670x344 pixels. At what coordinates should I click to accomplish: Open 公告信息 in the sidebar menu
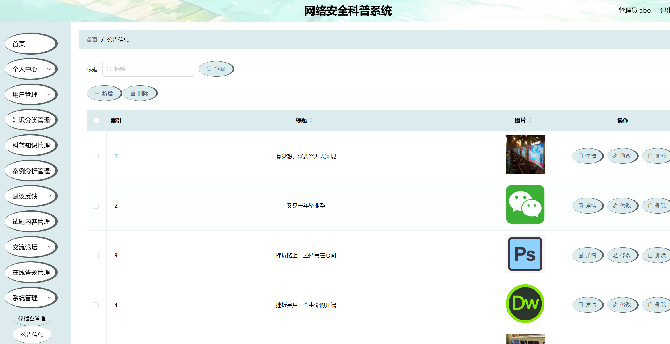tap(32, 335)
